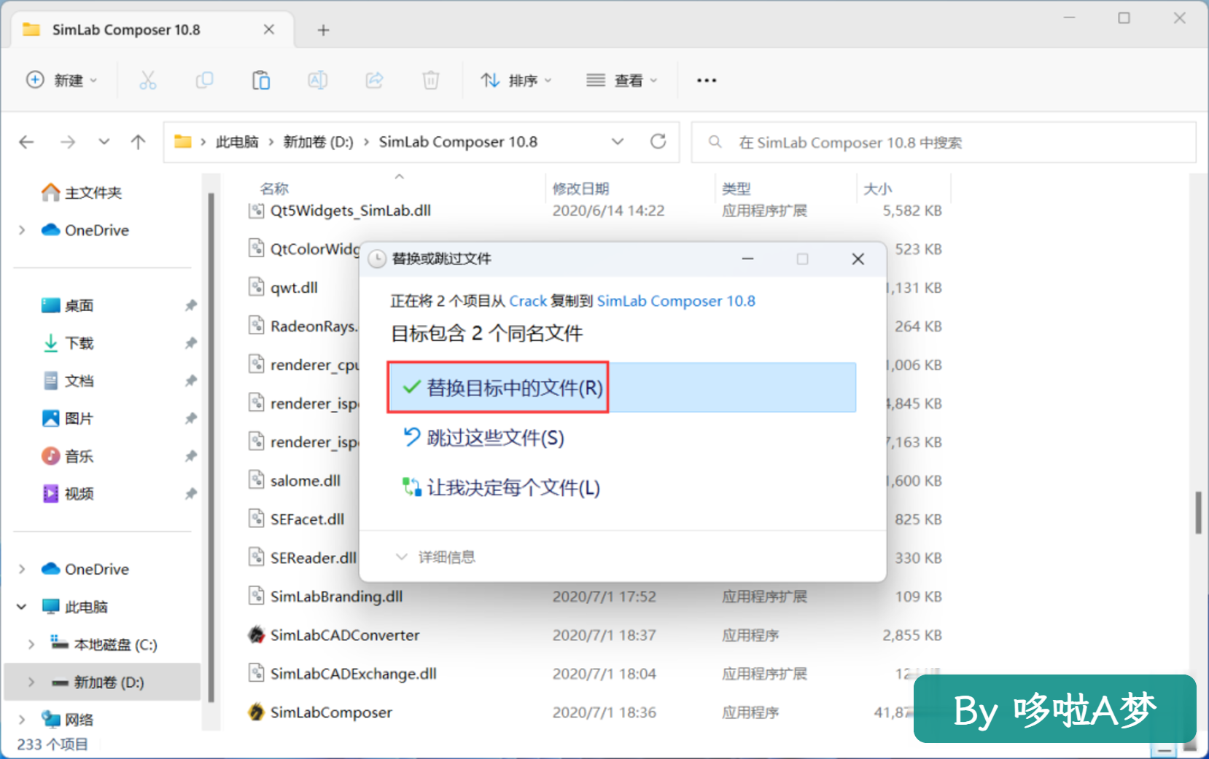
Task: Close the SimLab Composer 10.8 tab
Action: click(269, 29)
